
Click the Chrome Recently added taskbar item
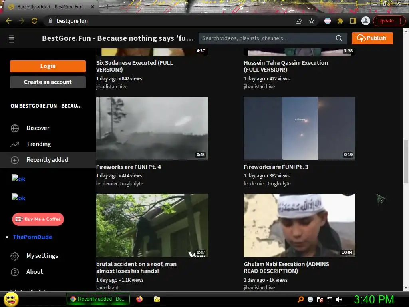pos(98,299)
